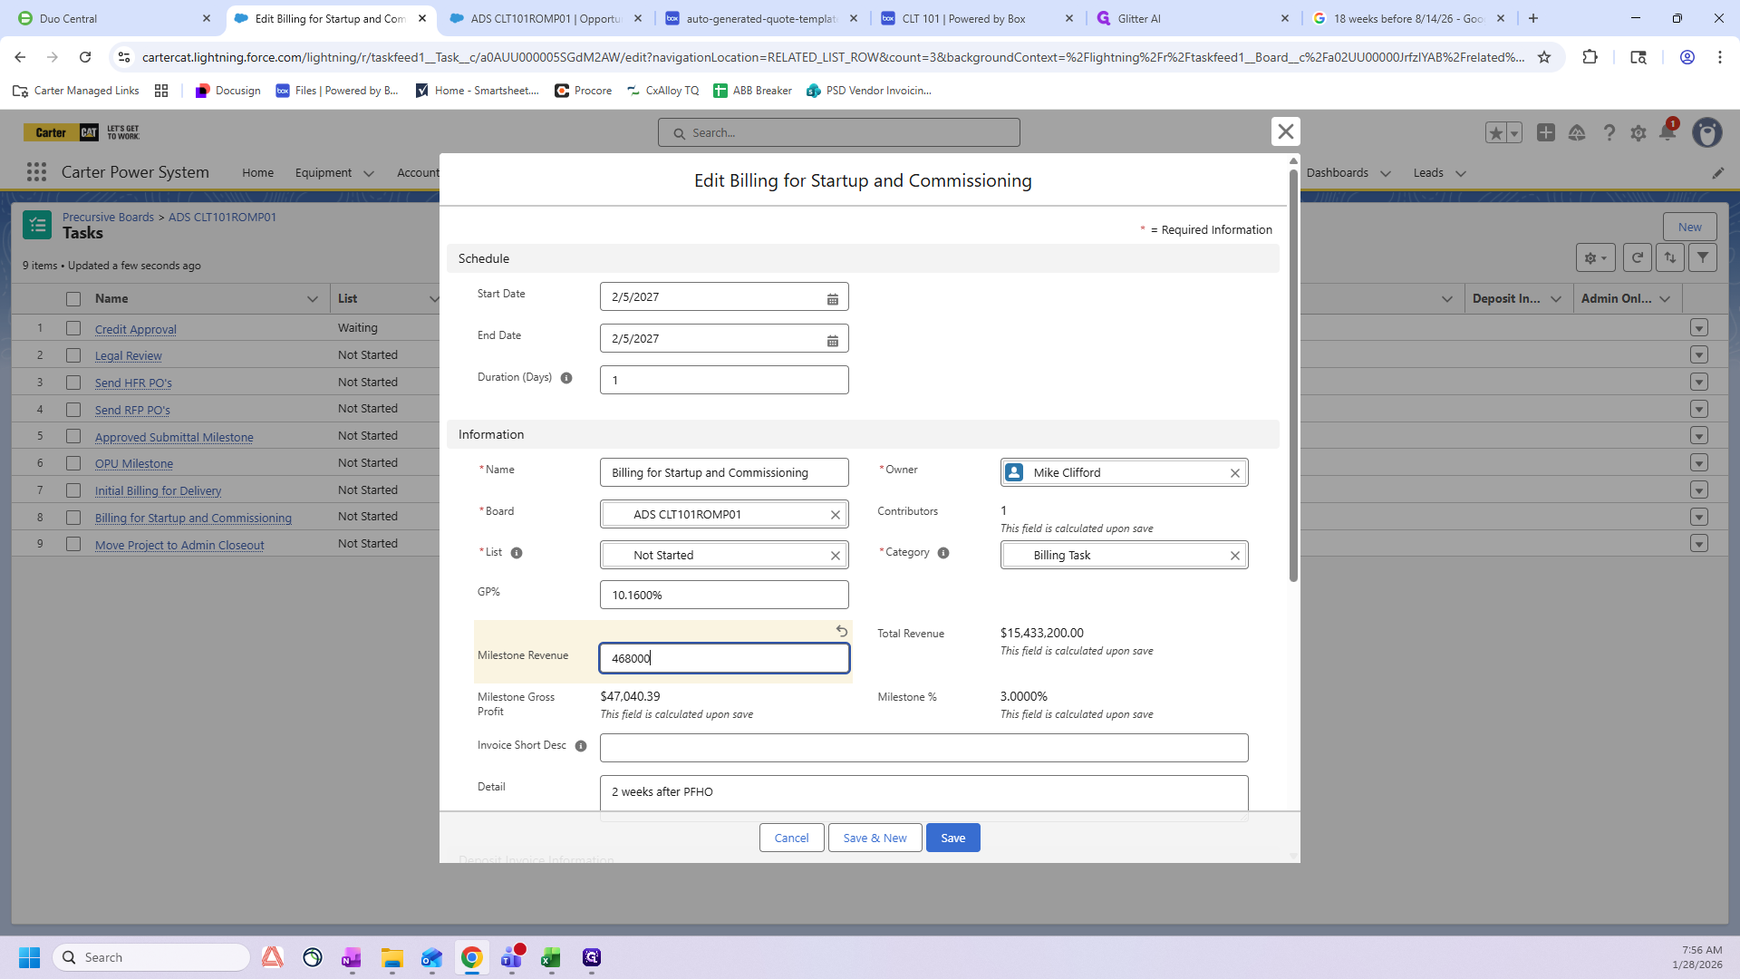Click undo icon on Milestone Revenue field
1740x979 pixels.
[841, 631]
